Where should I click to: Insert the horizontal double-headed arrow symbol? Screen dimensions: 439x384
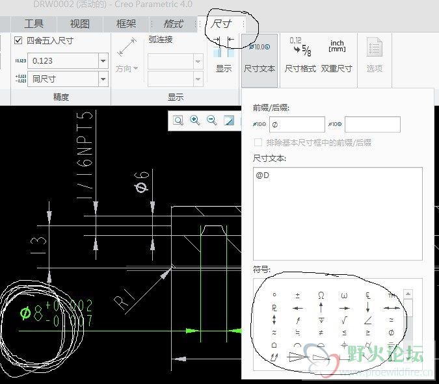[x=392, y=308]
